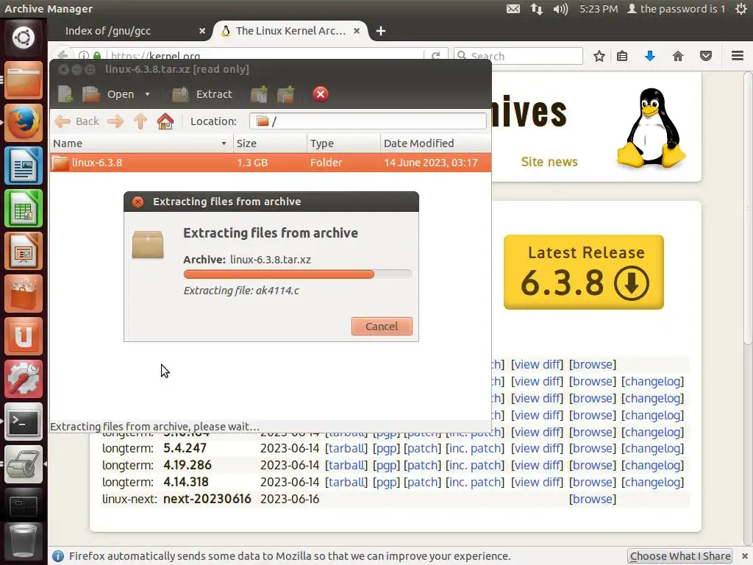Reload the kernel.org page

[435, 56]
